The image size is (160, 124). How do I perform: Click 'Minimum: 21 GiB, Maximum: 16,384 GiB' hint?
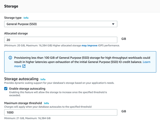pos(27,118)
